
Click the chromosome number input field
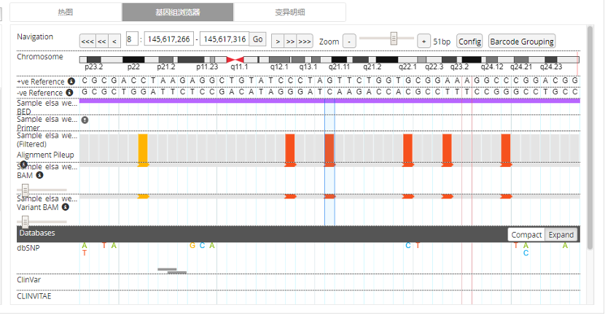132,39
